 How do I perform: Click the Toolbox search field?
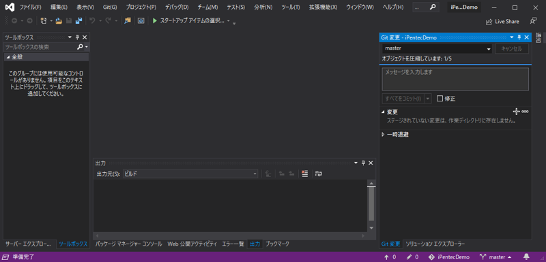(40, 47)
